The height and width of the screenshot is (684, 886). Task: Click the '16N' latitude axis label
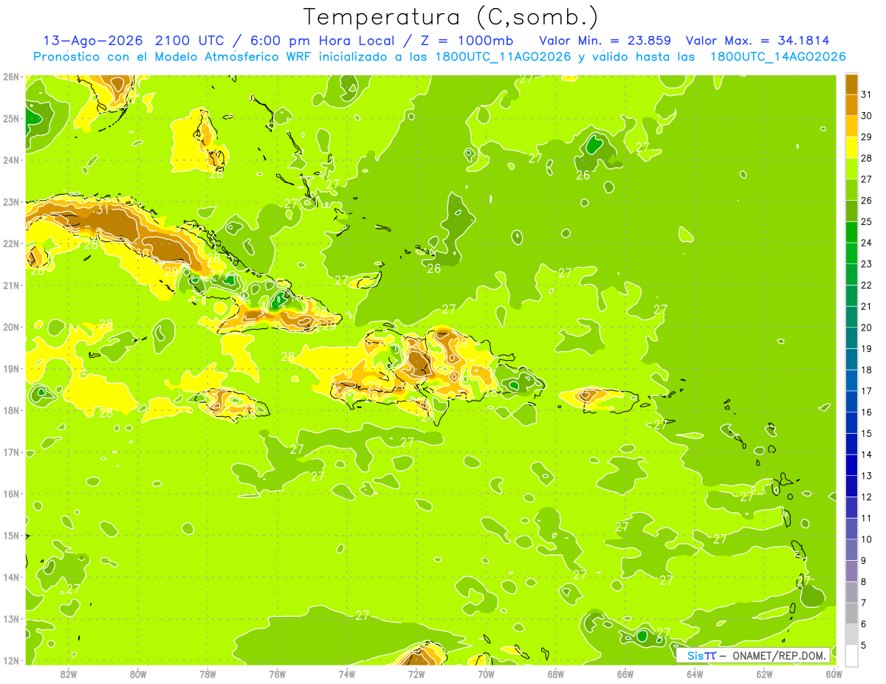(11, 494)
